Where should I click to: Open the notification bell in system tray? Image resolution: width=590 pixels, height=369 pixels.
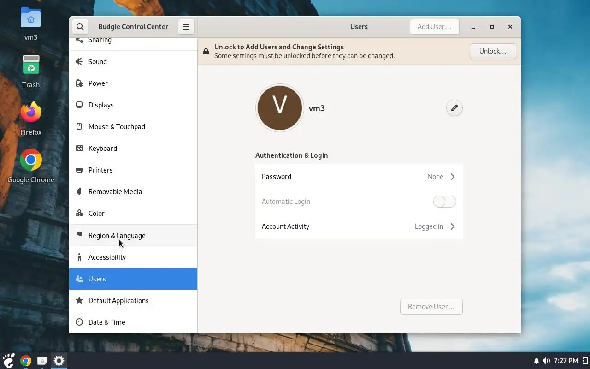coord(537,361)
